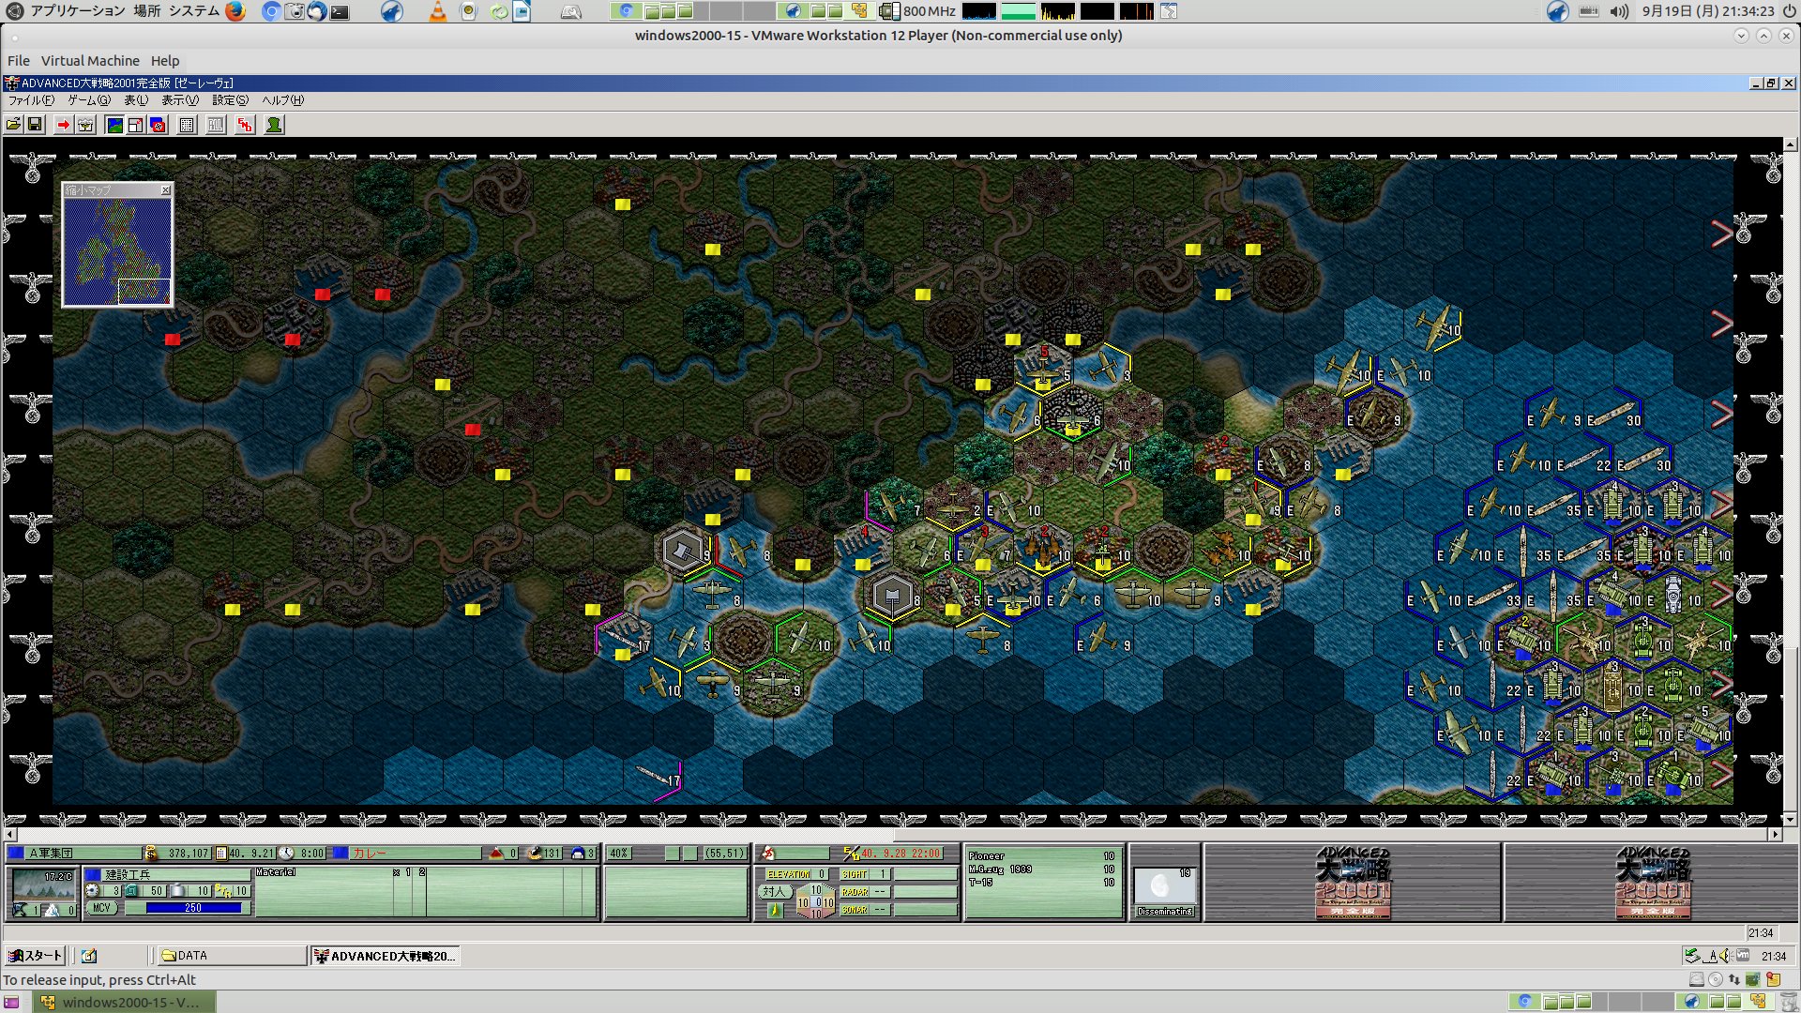Open the VMware Help menu
The height and width of the screenshot is (1013, 1801).
(165, 61)
